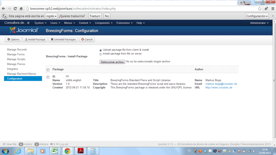This screenshot has height=155, width=276.
Task: Go back to the previous page
Action: point(4,9)
